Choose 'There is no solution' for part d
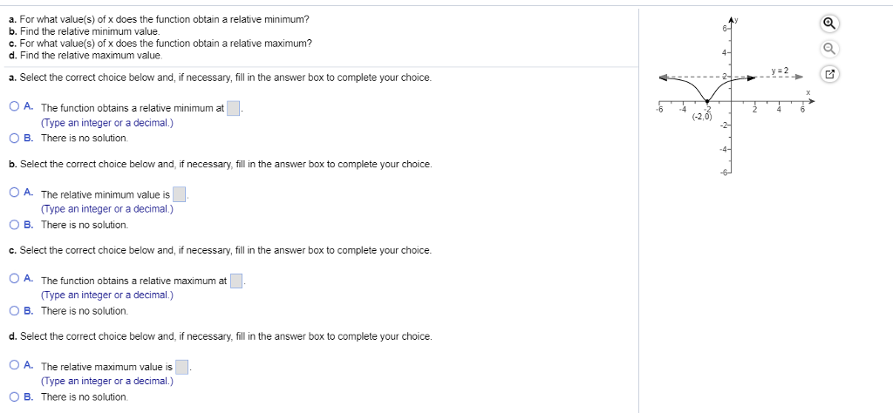This screenshot has width=893, height=413. pos(14,396)
